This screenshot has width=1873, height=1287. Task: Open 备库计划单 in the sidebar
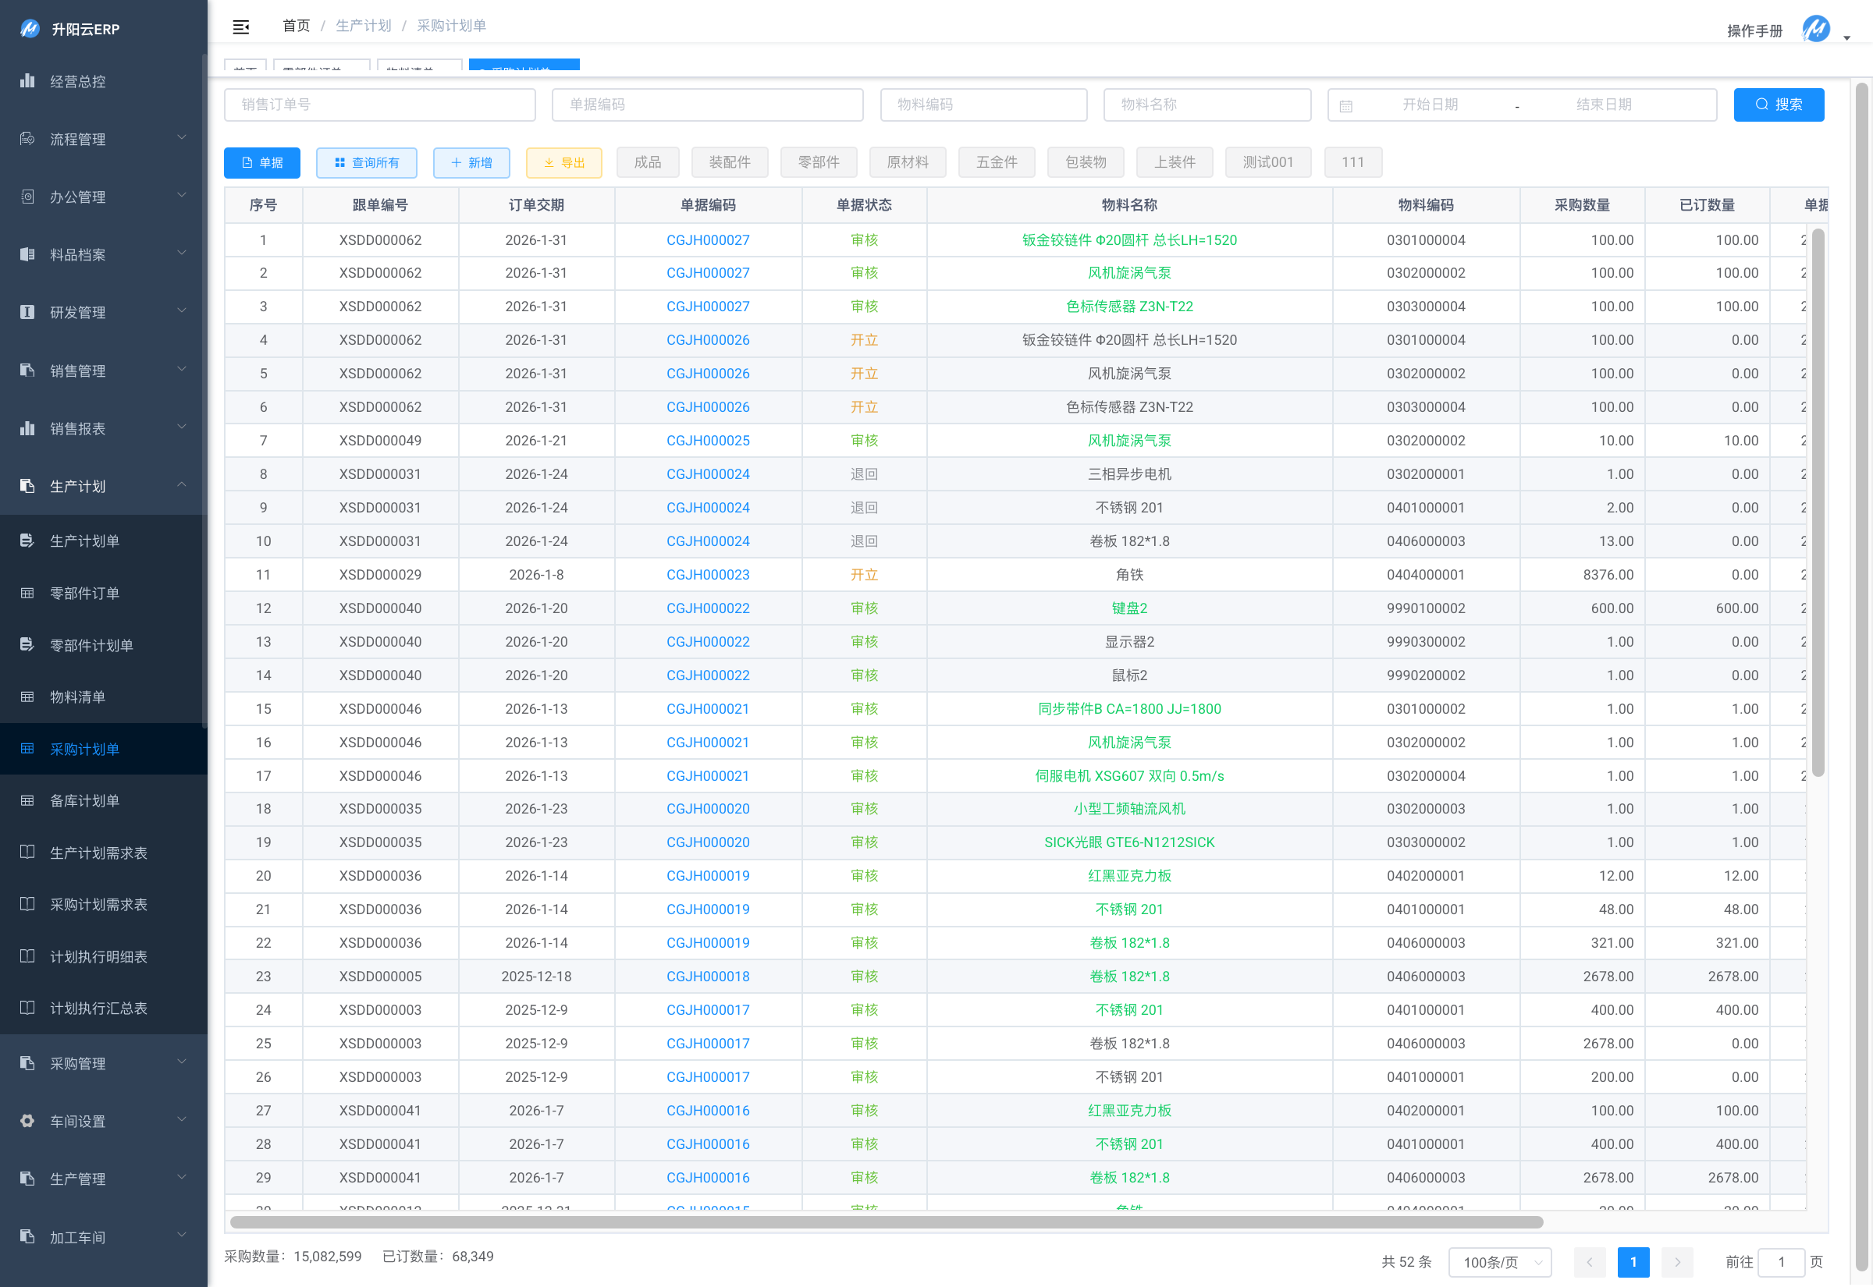pos(84,801)
